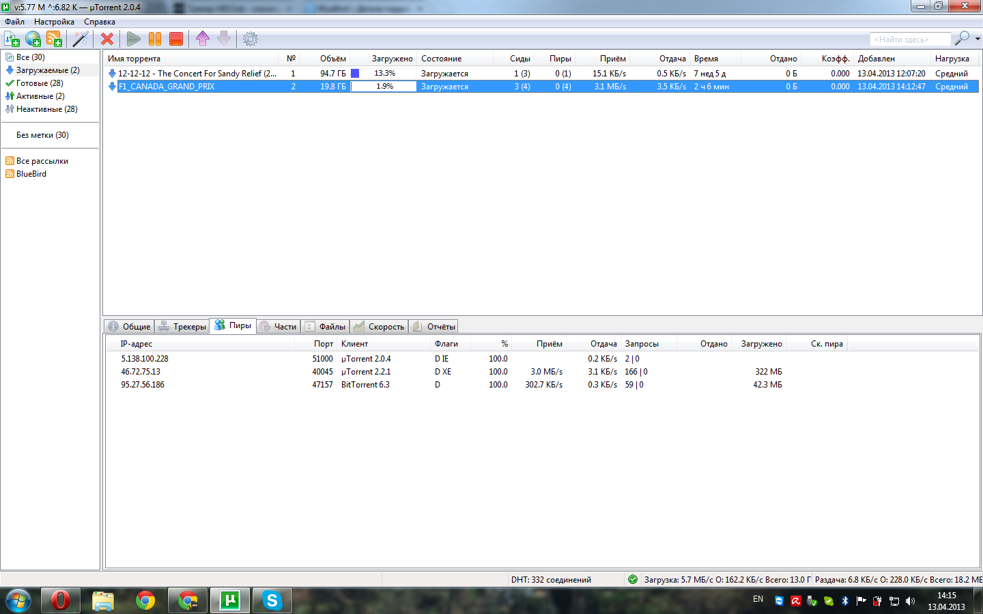Viewport: 983px width, 614px height.
Task: Switch to the Общие tab
Action: click(x=129, y=326)
